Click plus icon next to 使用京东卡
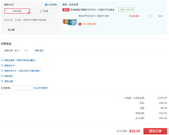The height and width of the screenshot is (135, 169). 2,65
